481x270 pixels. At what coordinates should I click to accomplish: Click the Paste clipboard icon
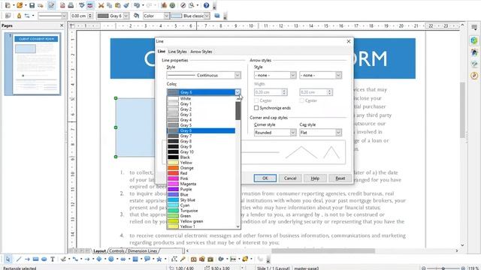(118, 5)
